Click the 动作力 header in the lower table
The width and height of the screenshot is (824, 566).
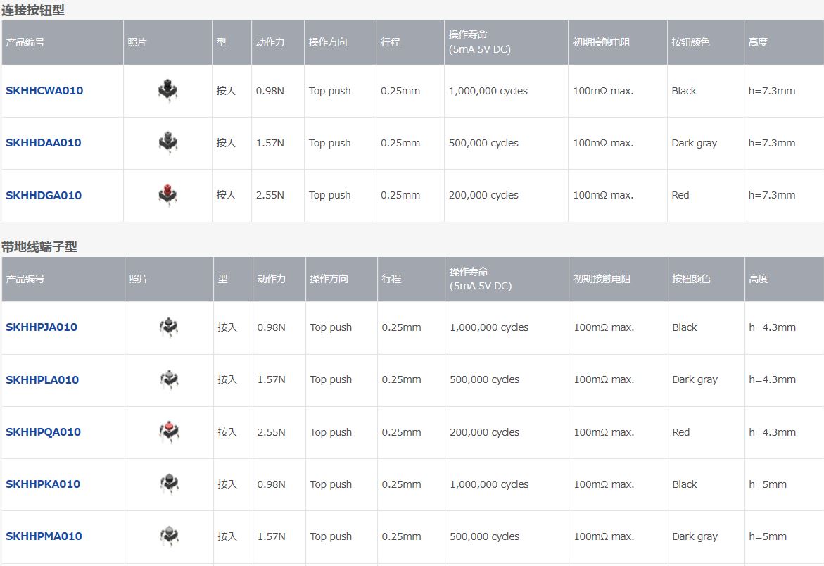click(271, 279)
